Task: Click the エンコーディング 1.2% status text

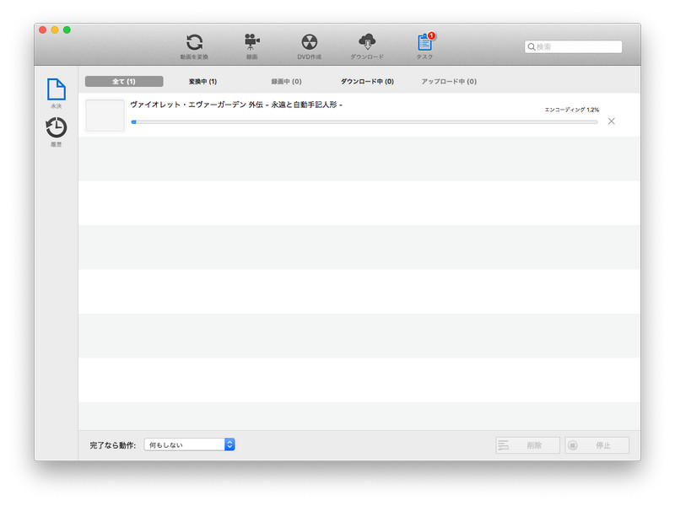Action: (572, 110)
